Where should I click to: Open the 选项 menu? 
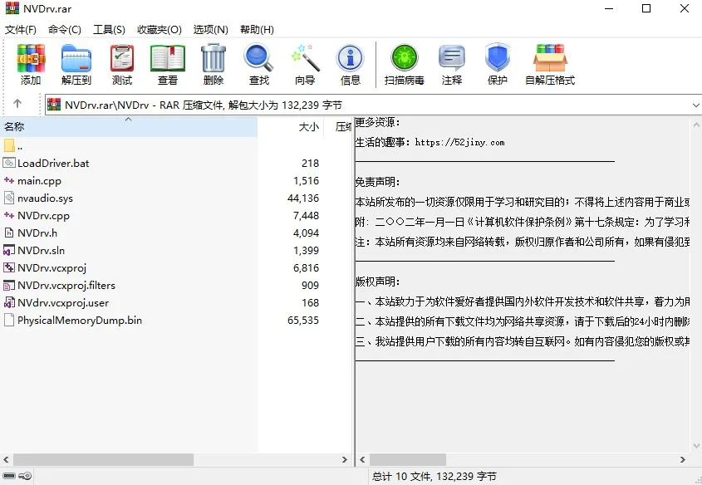click(210, 29)
